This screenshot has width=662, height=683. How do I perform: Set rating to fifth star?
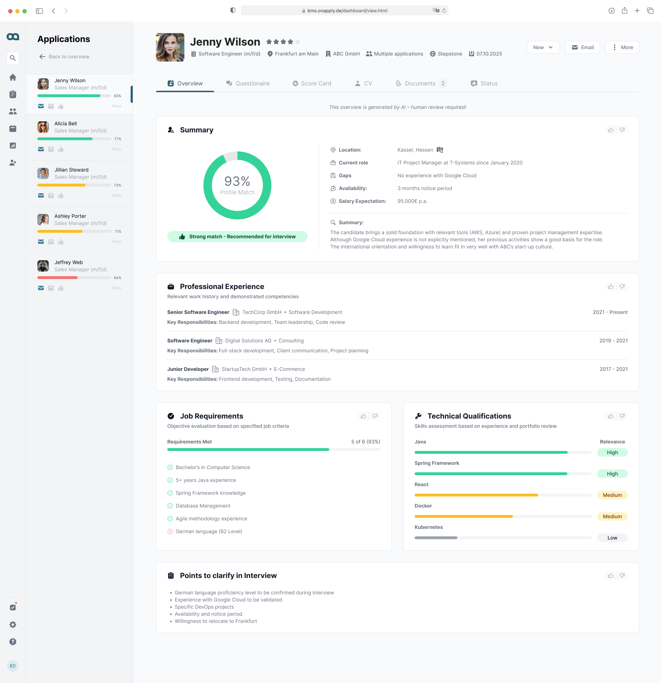pos(298,42)
